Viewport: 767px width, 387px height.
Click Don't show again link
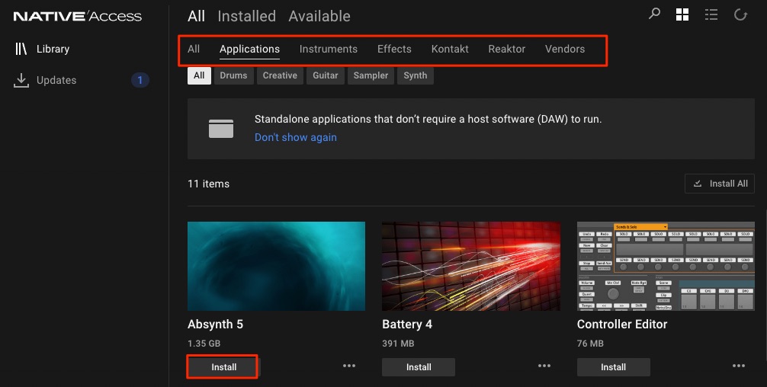(x=296, y=137)
